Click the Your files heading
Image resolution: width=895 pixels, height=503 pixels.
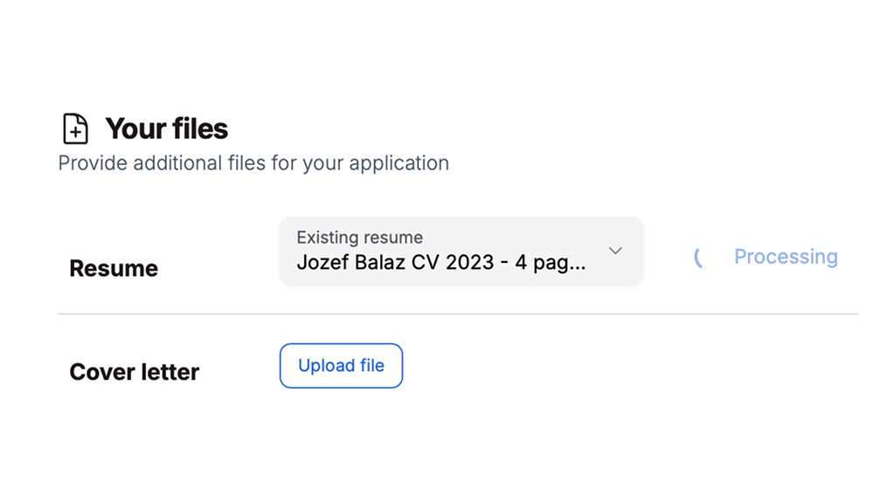(x=167, y=128)
